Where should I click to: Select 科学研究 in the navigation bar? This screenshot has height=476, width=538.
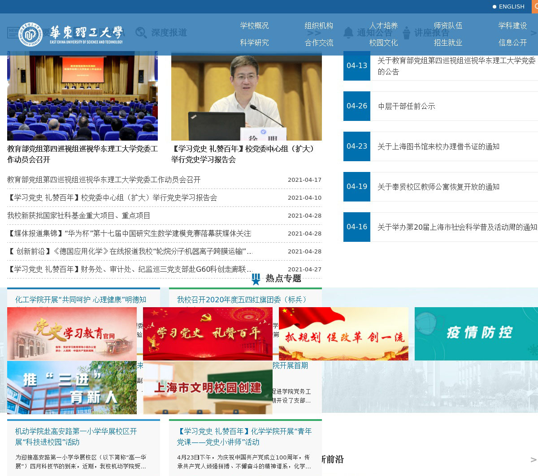coord(254,43)
